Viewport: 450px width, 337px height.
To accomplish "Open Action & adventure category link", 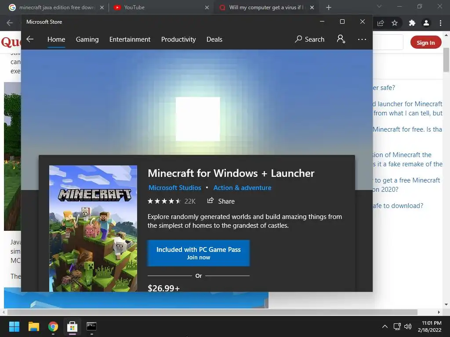I will point(242,188).
